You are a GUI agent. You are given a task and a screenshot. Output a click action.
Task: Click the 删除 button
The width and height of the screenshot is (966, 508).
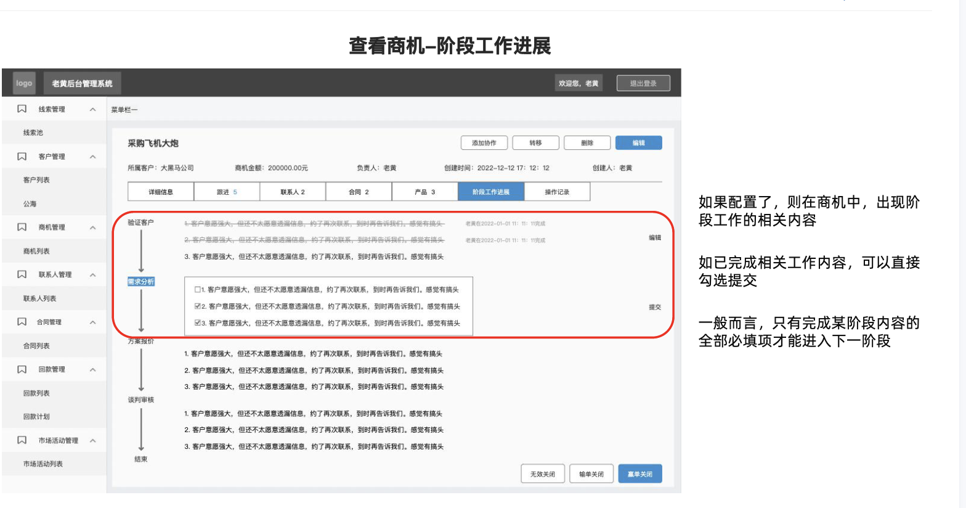[587, 143]
